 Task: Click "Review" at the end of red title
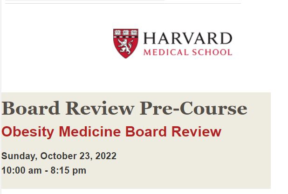pos(196,132)
